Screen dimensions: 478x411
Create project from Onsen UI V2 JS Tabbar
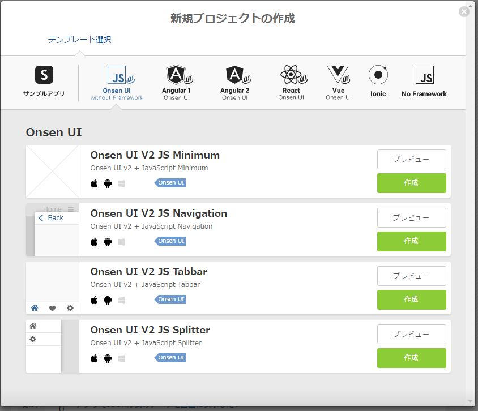pos(412,300)
